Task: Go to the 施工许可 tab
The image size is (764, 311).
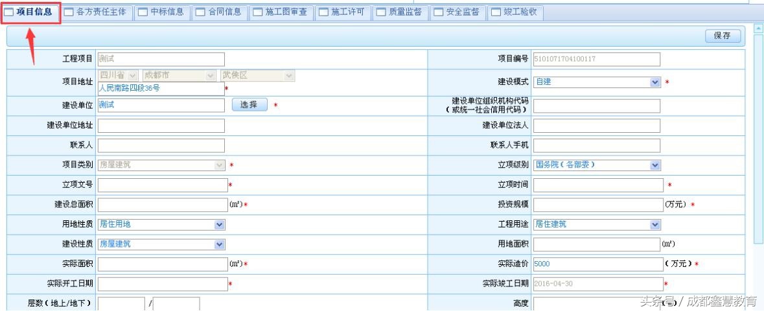Action: [x=343, y=13]
